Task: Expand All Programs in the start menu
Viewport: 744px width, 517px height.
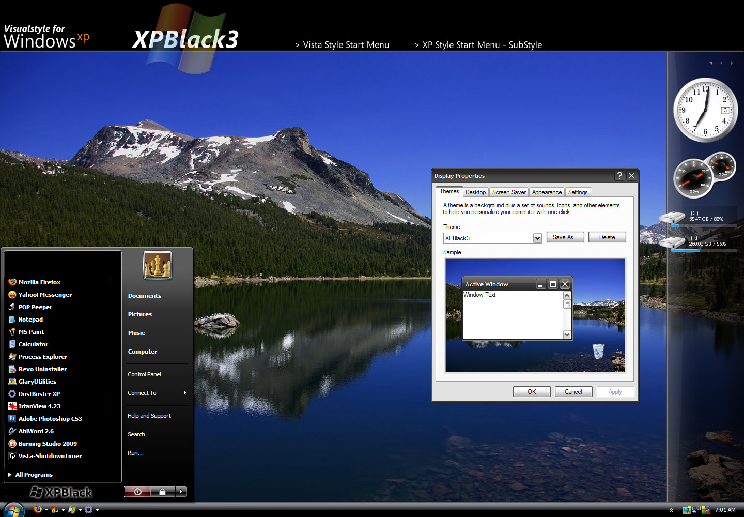Action: (30, 475)
